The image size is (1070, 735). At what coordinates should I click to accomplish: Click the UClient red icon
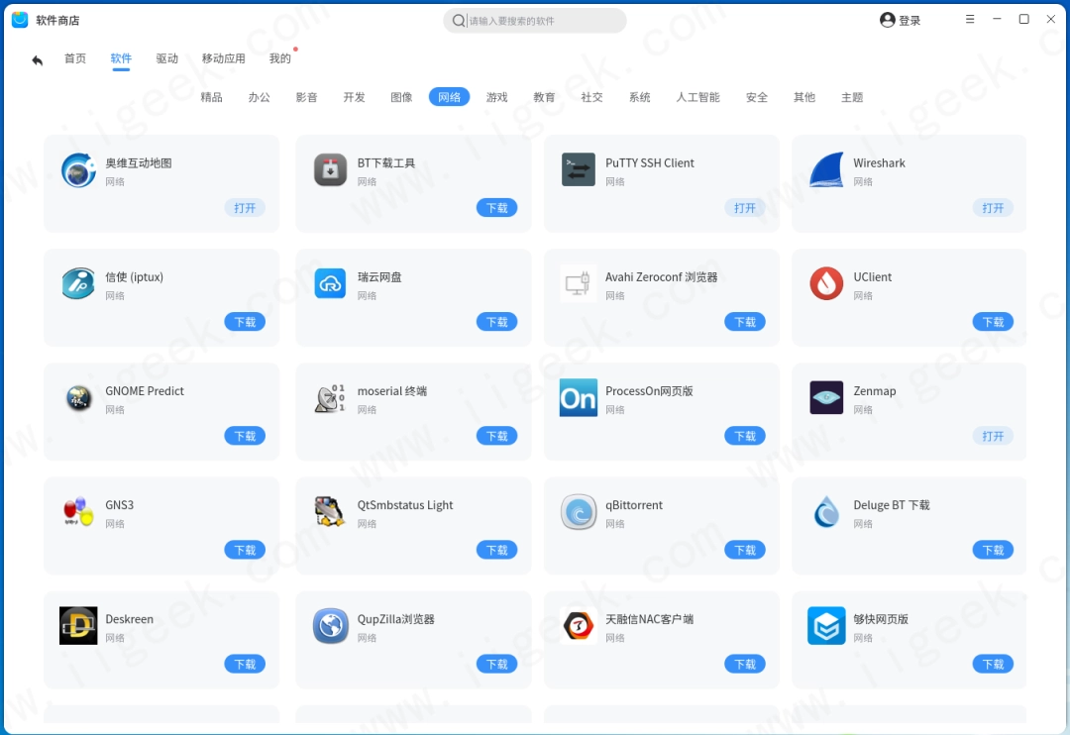[825, 284]
